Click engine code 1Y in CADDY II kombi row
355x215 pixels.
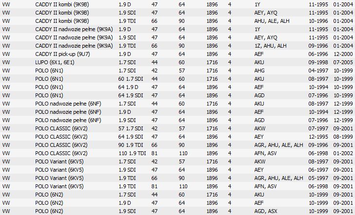coord(257,4)
